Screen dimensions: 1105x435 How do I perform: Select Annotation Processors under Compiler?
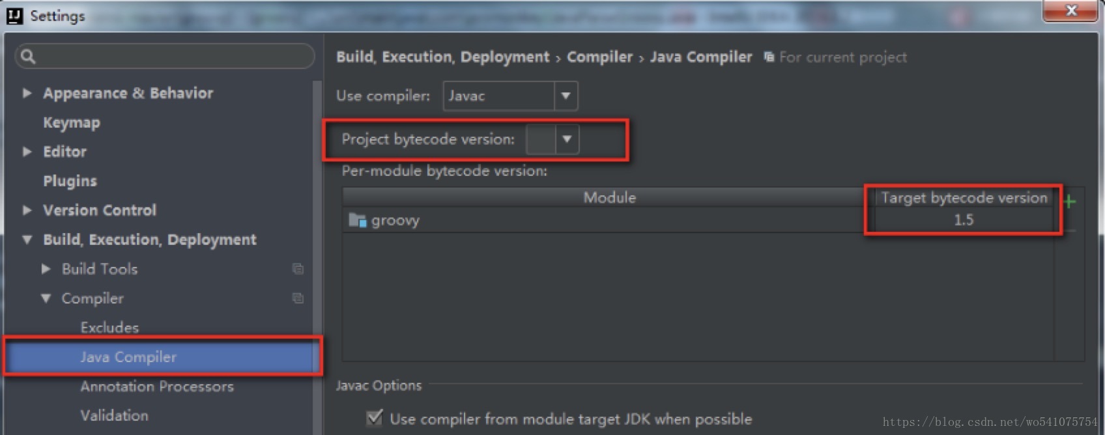point(157,386)
